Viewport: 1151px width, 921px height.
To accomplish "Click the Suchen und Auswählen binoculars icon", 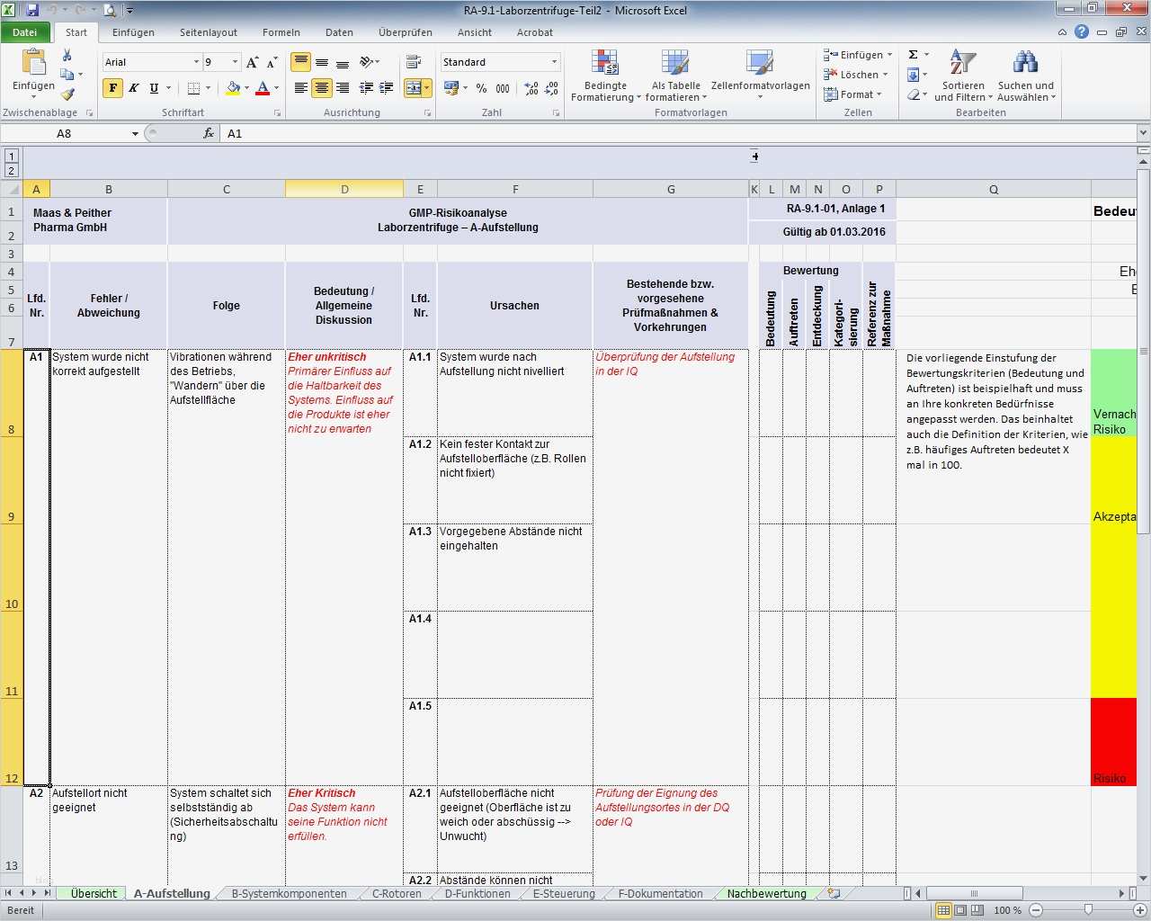I will pyautogui.click(x=1024, y=67).
